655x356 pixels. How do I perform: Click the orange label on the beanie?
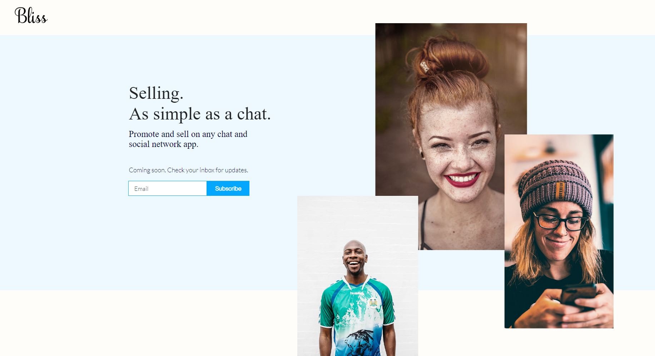[x=560, y=190]
